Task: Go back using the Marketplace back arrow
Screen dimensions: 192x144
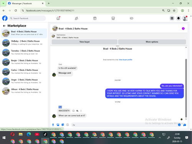Action: tap(4, 26)
